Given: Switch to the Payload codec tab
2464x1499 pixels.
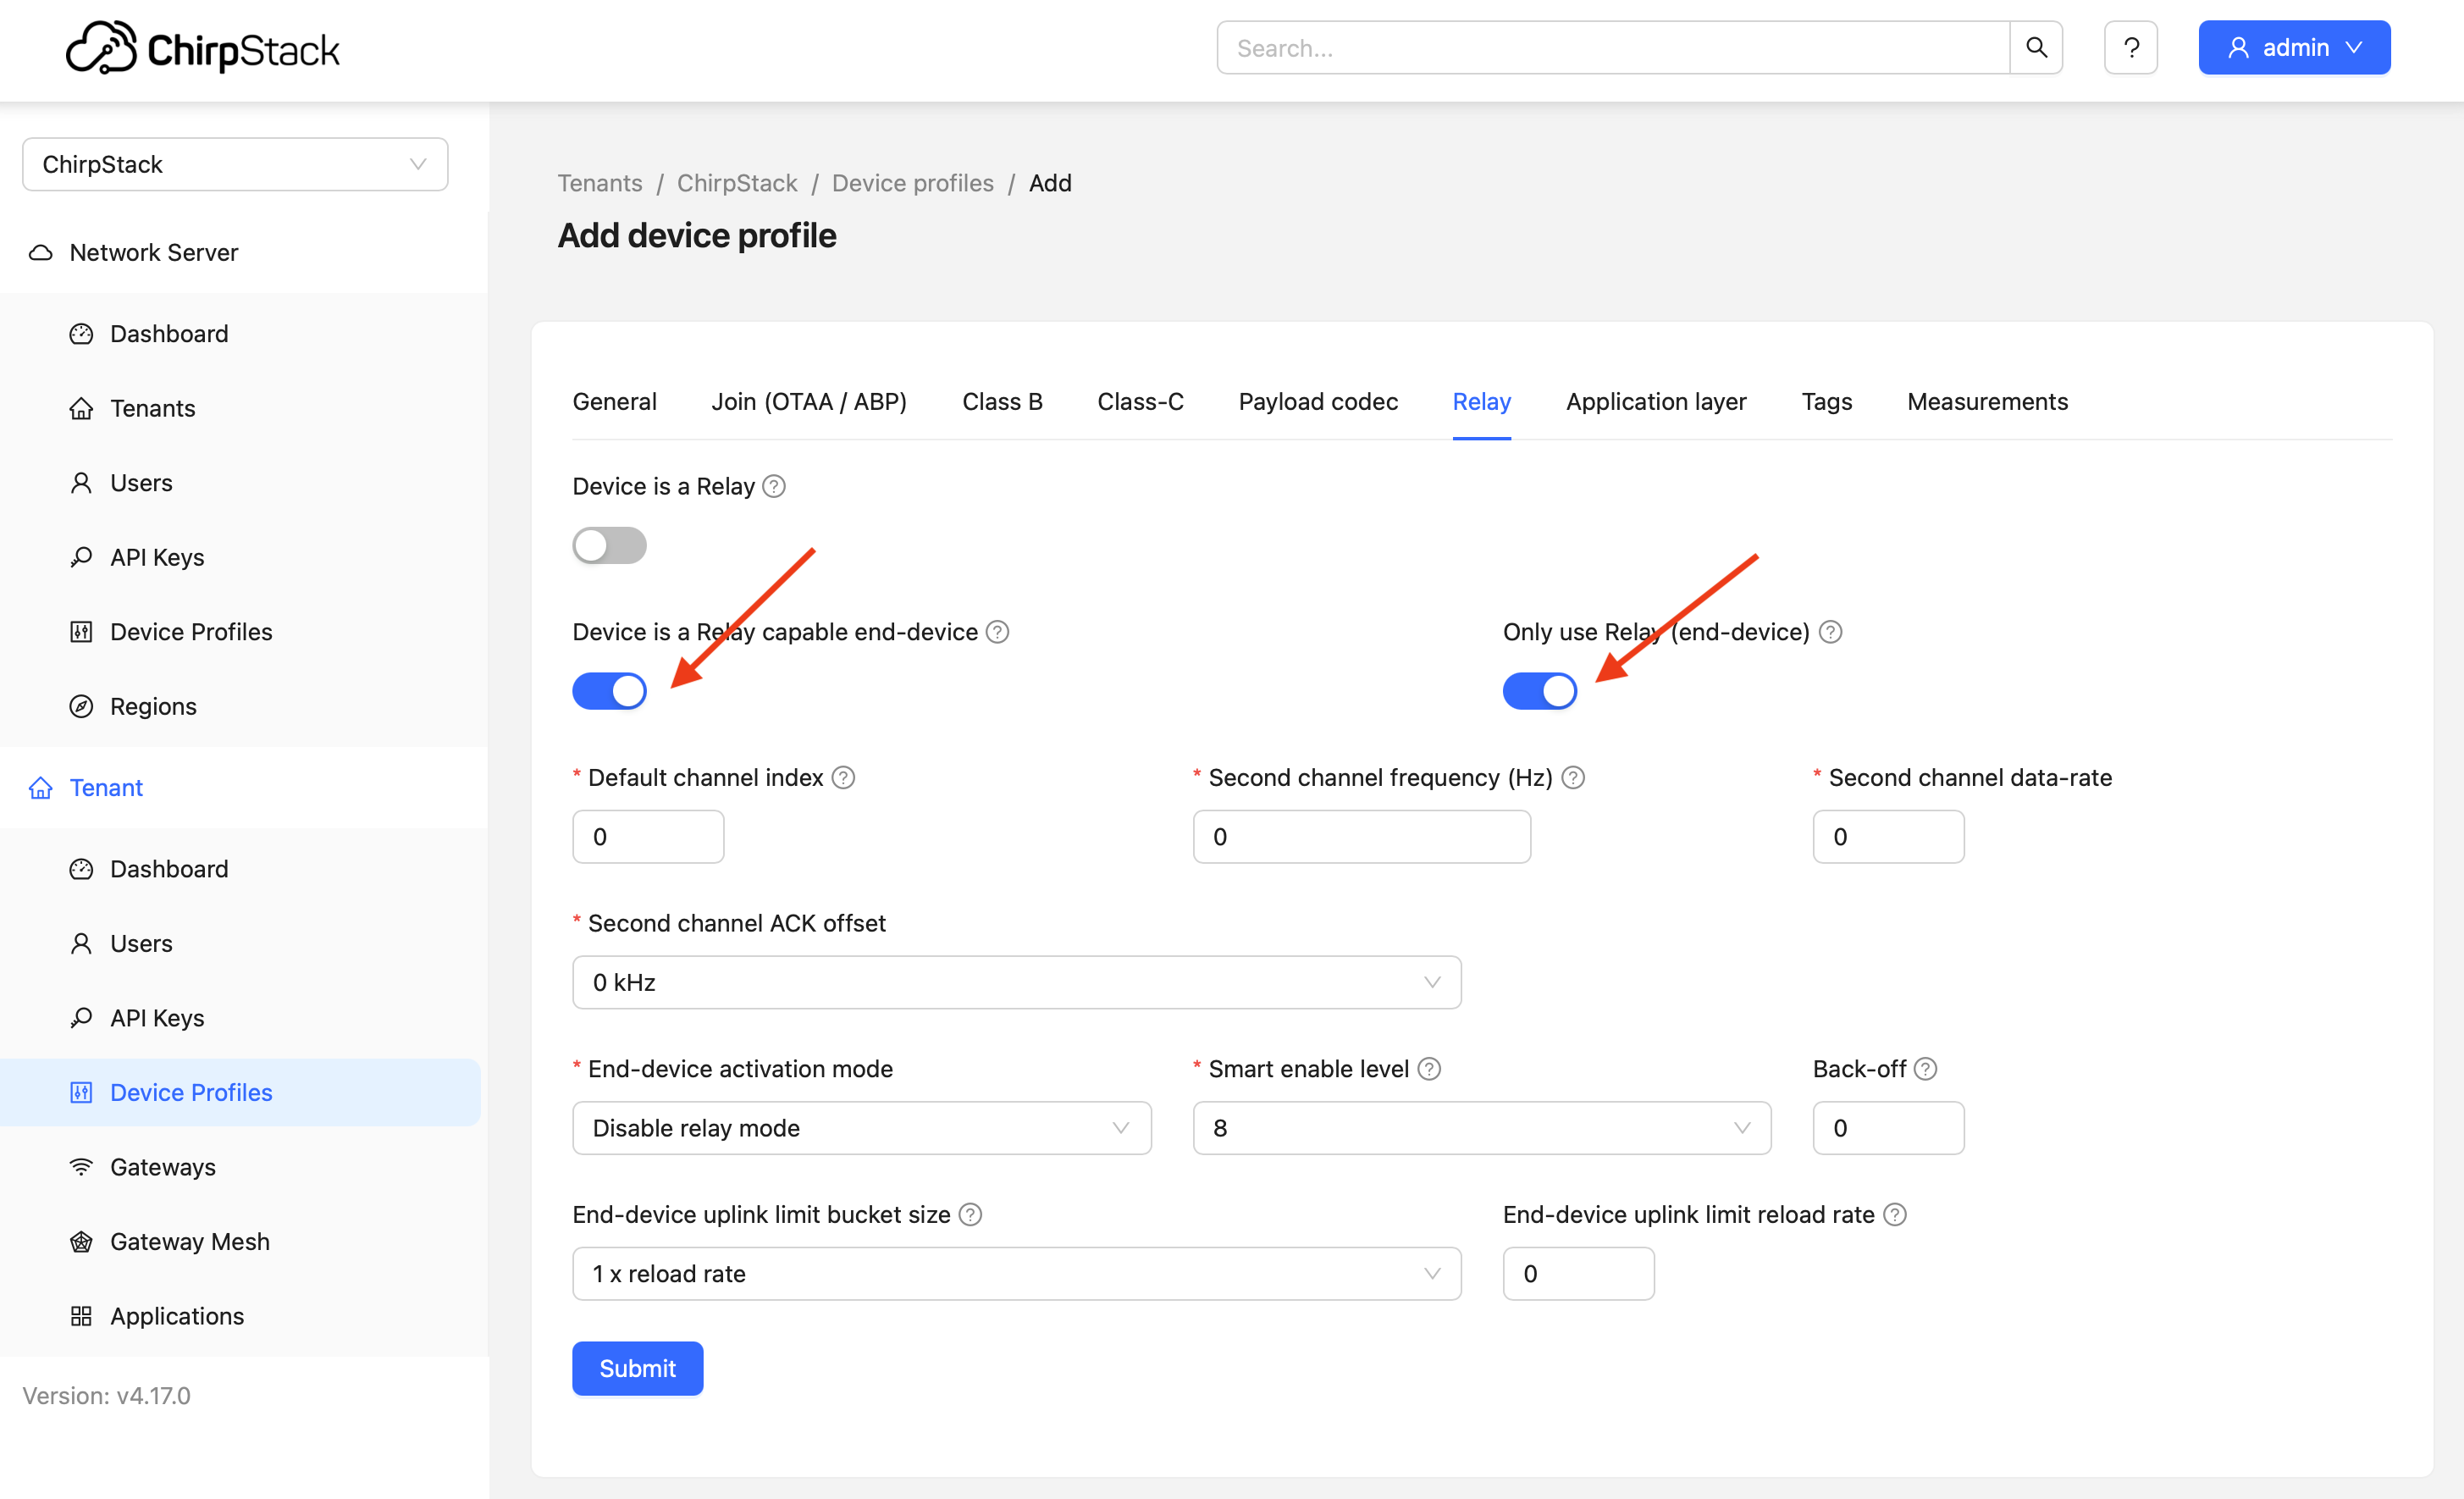Looking at the screenshot, I should click(x=1317, y=402).
